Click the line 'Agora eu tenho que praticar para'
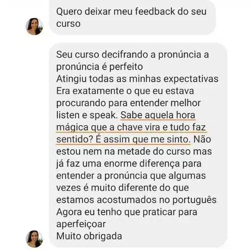Image resolution: width=250 pixels, height=250 pixels. pyautogui.click(x=127, y=212)
